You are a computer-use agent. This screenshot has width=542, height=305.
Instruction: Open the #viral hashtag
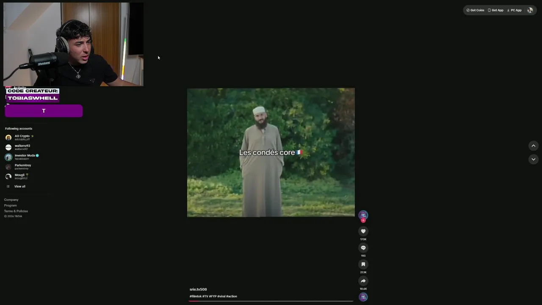click(221, 297)
